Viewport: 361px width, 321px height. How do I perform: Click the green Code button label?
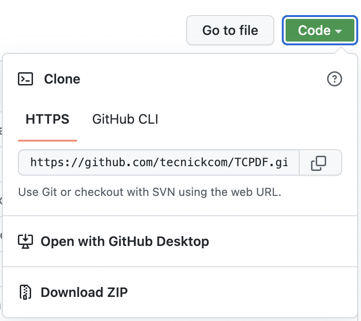click(314, 31)
